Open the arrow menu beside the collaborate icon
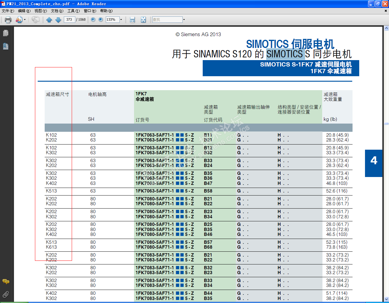Image resolution: width=389 pixels, height=303 pixels. (25, 20)
